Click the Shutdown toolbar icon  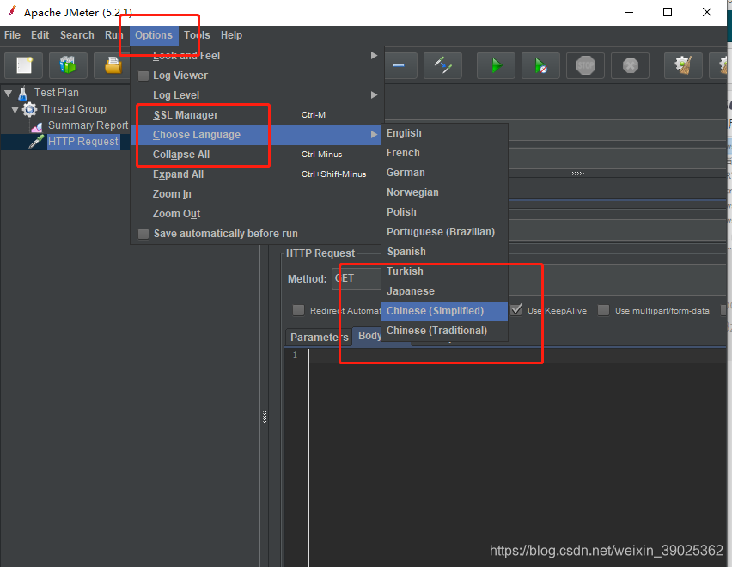(x=631, y=65)
